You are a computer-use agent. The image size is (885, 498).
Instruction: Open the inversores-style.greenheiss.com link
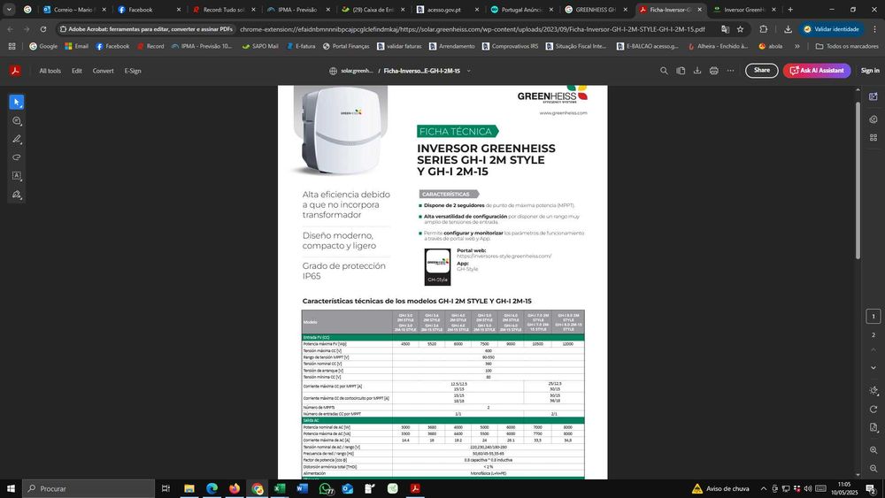tap(504, 256)
